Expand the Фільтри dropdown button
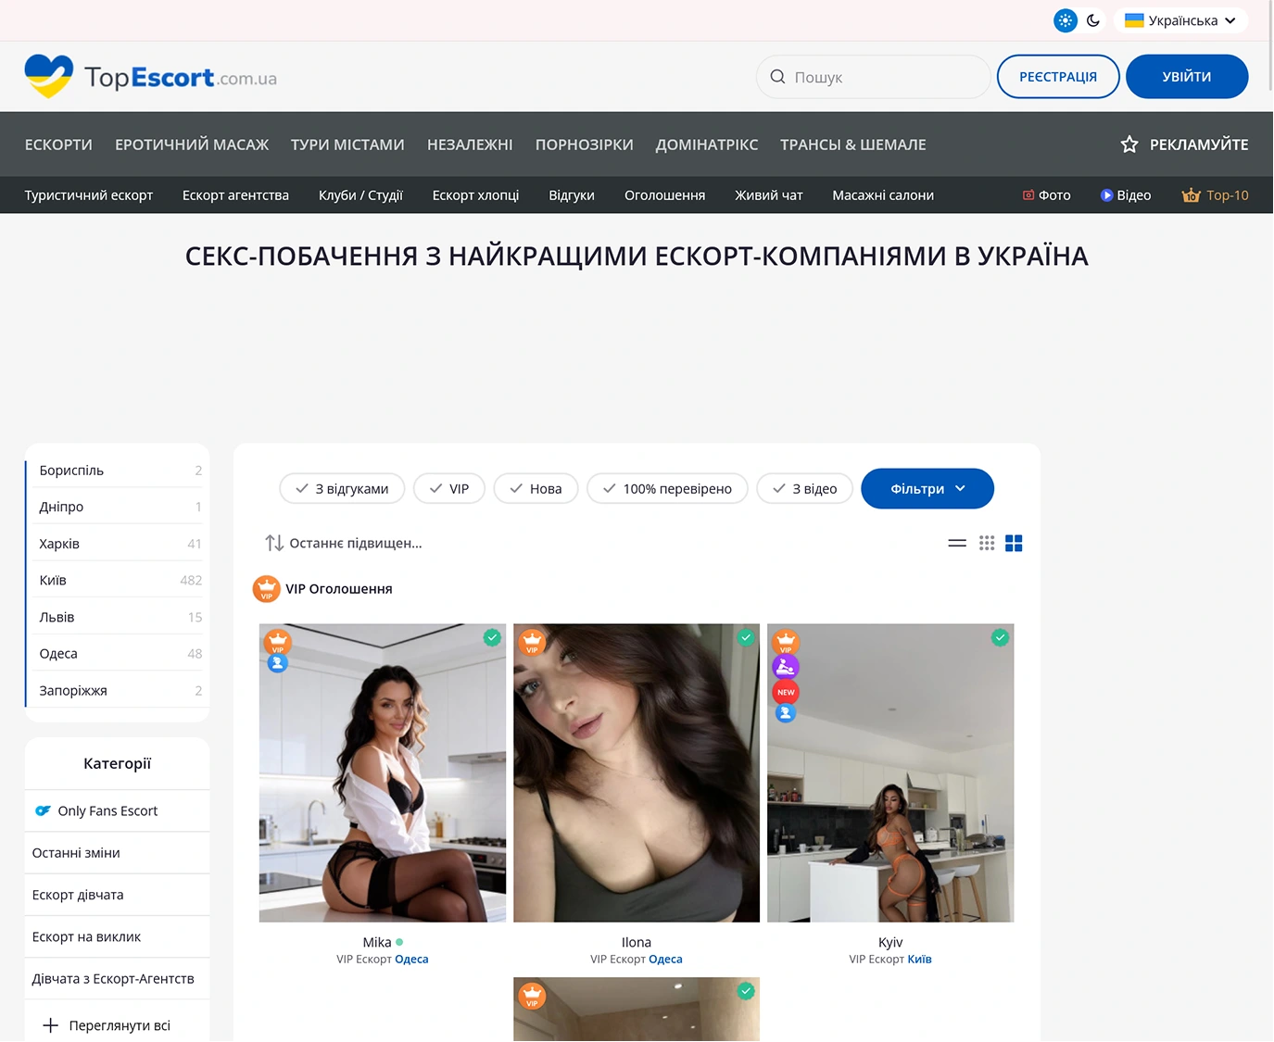Image resolution: width=1274 pixels, height=1042 pixels. [x=927, y=489]
